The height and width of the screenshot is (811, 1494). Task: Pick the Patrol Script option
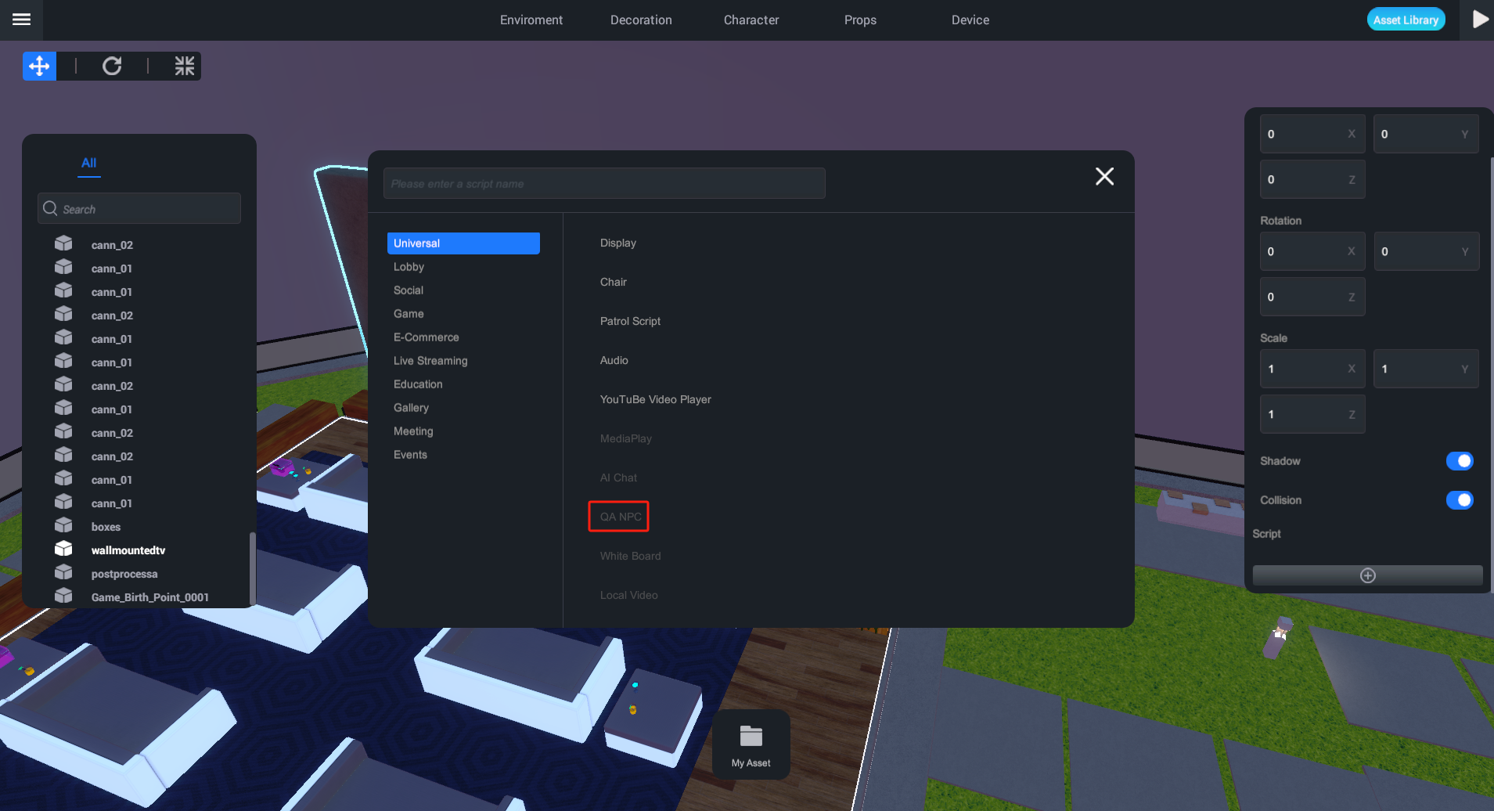click(630, 321)
